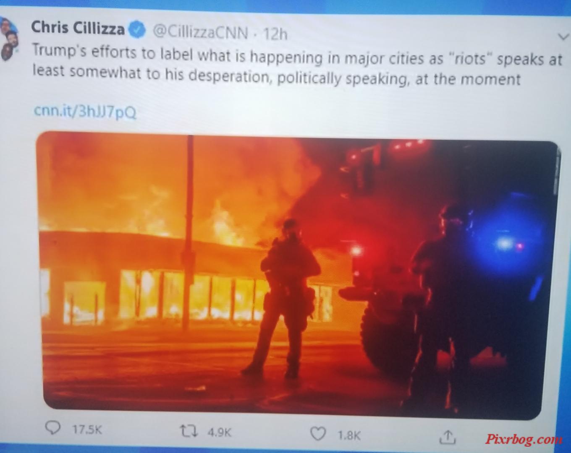
Task: Click the tweet text about Trump's efforts
Action: point(297,66)
